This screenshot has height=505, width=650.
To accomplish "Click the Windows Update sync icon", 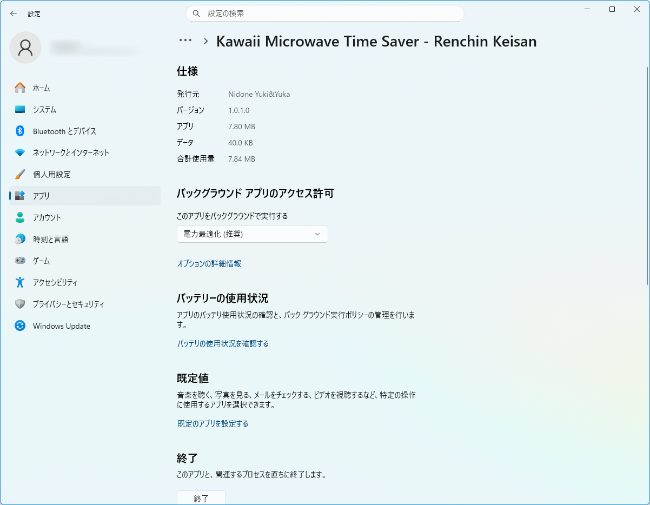I will pos(20,326).
